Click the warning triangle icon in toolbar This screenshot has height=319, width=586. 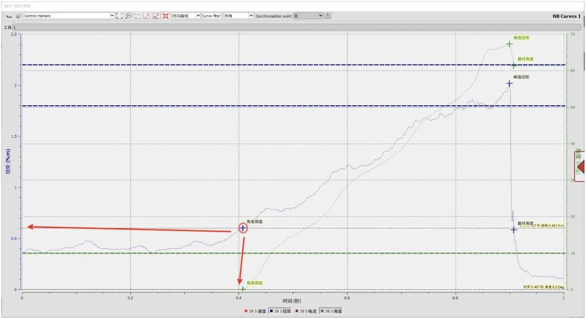[x=328, y=16]
